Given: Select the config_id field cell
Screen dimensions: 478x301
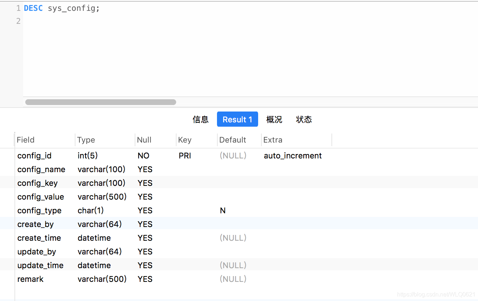Looking at the screenshot, I should click(34, 156).
